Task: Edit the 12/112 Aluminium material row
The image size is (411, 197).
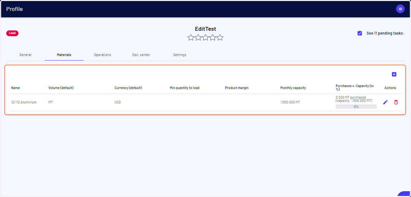Action: [x=385, y=102]
